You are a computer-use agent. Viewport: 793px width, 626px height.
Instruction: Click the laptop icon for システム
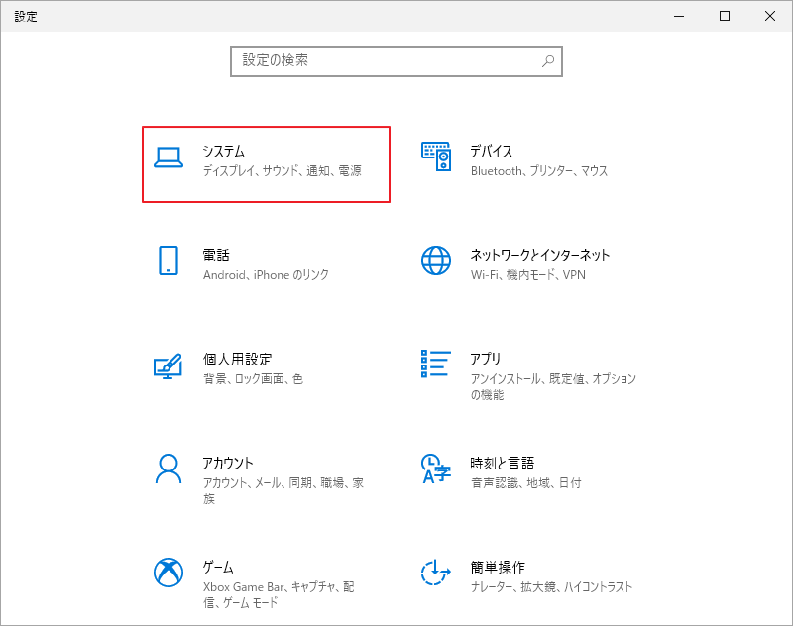[169, 158]
